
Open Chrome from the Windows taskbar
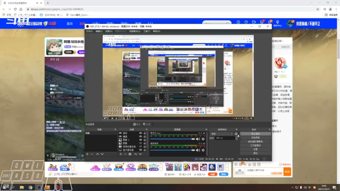click(x=30, y=187)
